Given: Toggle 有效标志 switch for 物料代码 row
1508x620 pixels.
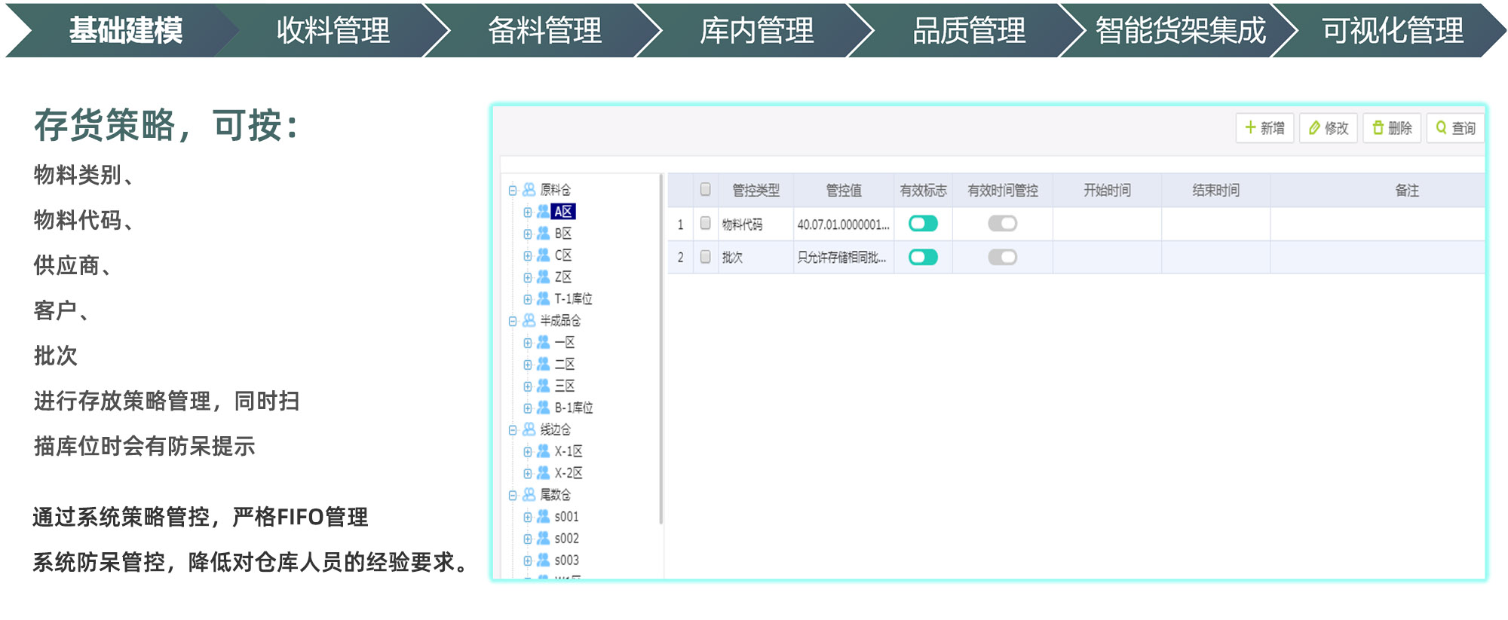Looking at the screenshot, I should click(923, 224).
